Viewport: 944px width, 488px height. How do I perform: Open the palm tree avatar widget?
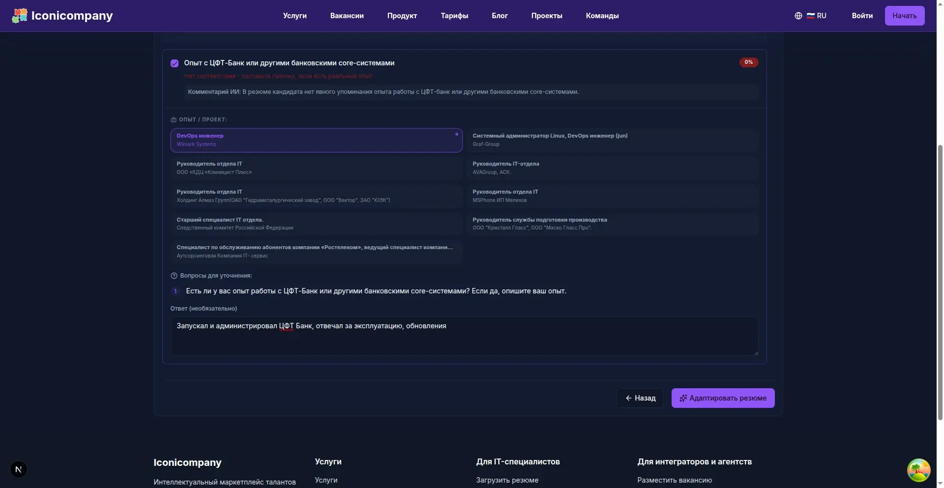pos(919,471)
